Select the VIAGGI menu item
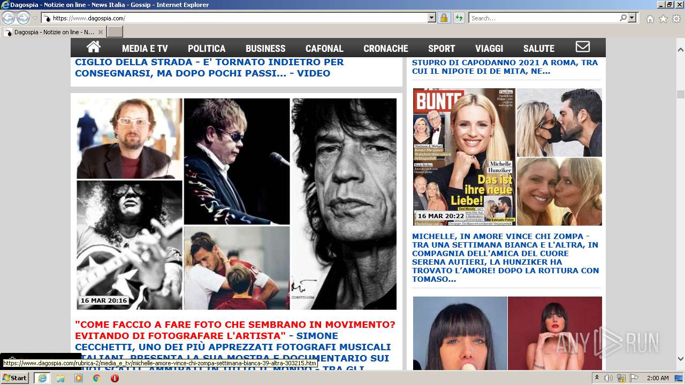Image resolution: width=685 pixels, height=385 pixels. point(489,48)
